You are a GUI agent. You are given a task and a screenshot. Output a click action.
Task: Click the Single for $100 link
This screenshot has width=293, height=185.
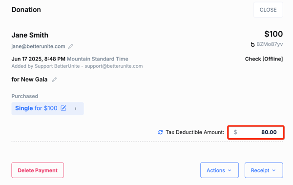pyautogui.click(x=36, y=108)
